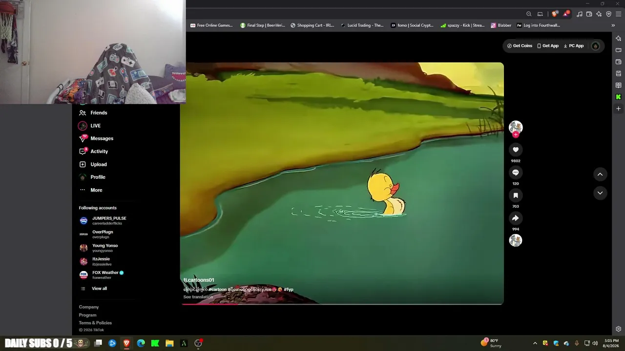Image resolution: width=625 pixels, height=351 pixels.
Task: Open the media control music note icon
Action: [580, 14]
